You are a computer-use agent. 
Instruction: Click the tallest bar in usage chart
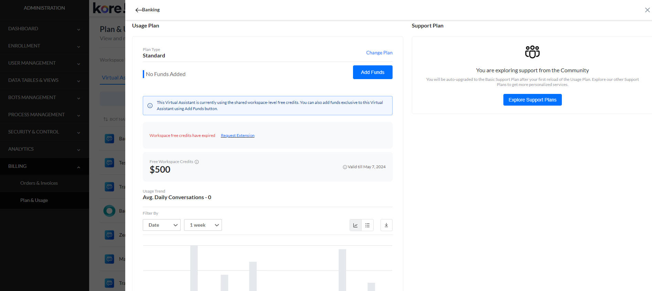[x=194, y=268]
